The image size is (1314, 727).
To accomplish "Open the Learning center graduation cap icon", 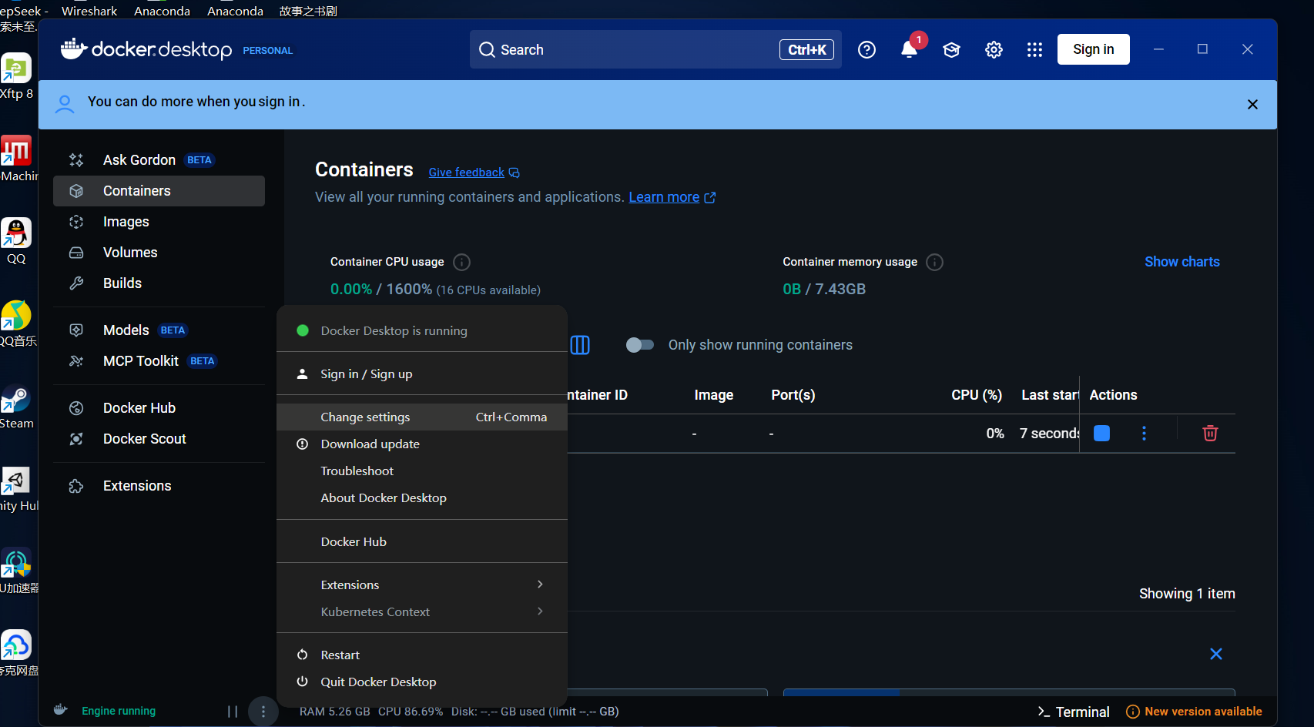I will pyautogui.click(x=951, y=50).
